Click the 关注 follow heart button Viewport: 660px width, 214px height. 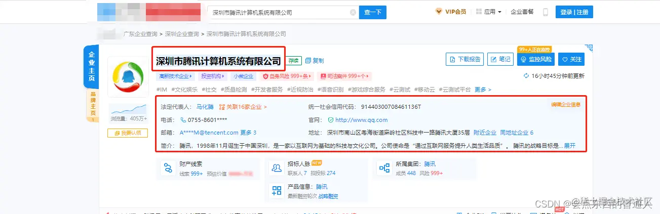pos(571,59)
